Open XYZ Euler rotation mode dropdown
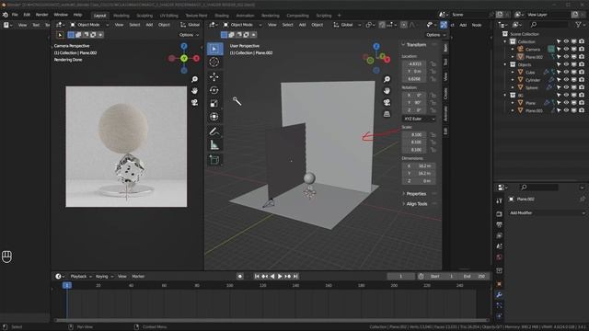Image resolution: width=589 pixels, height=331 pixels. (x=419, y=119)
